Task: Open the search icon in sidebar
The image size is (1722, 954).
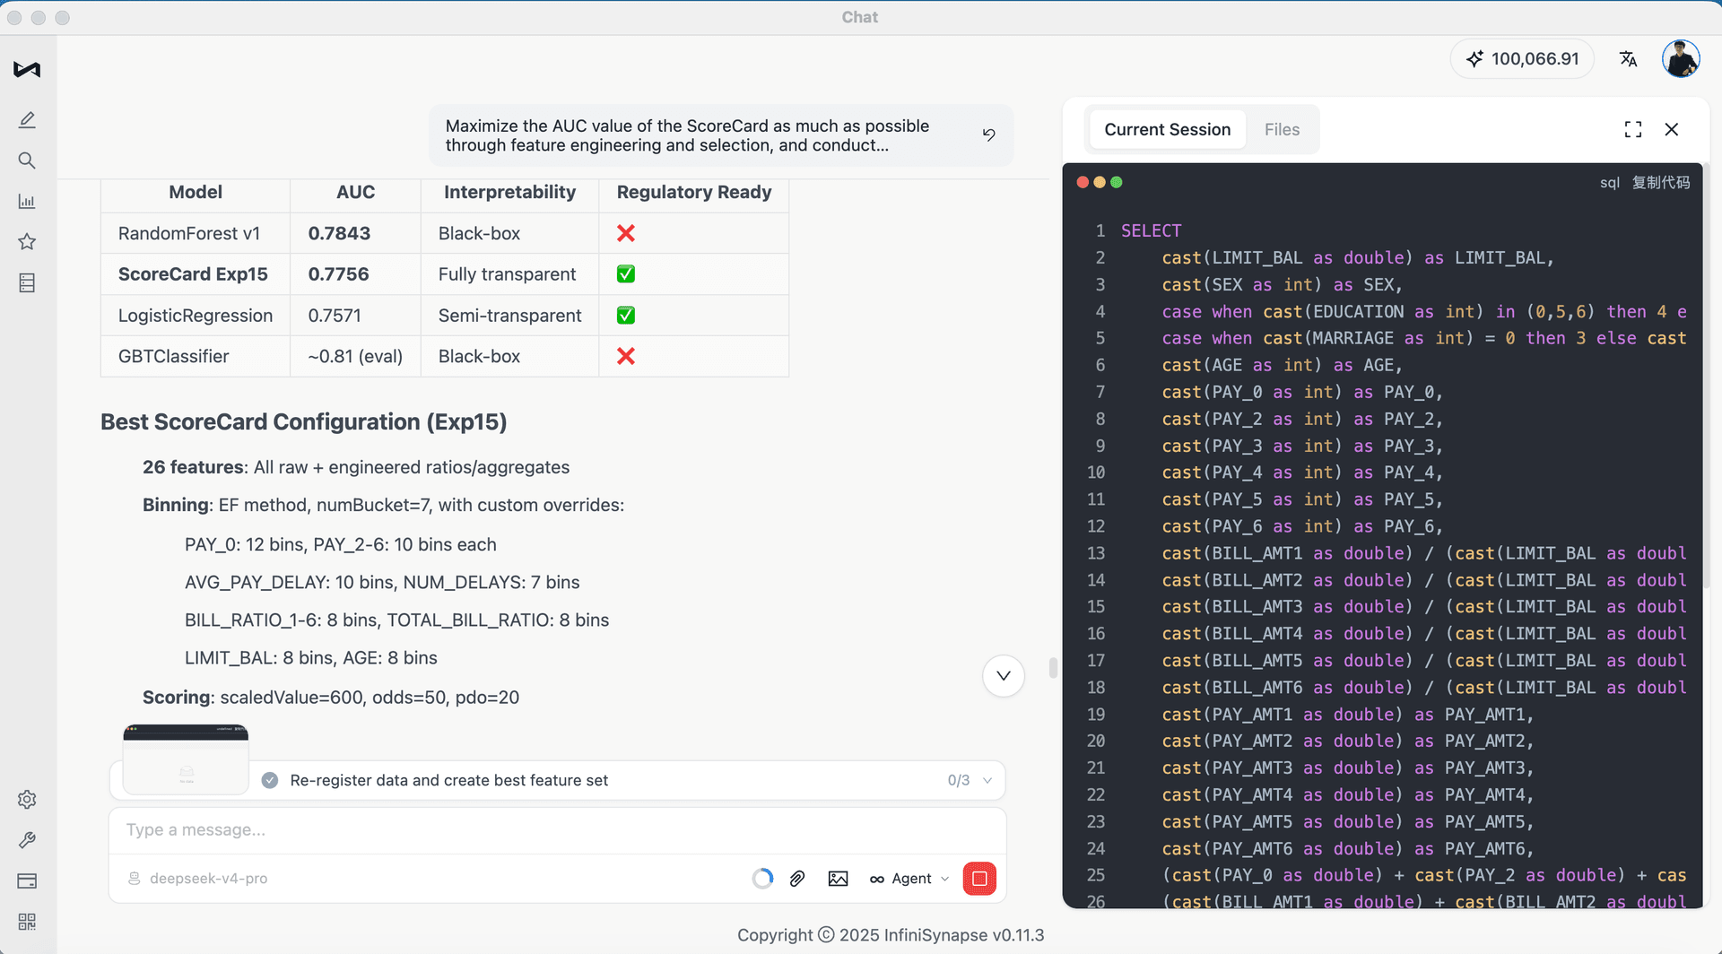Action: point(27,160)
